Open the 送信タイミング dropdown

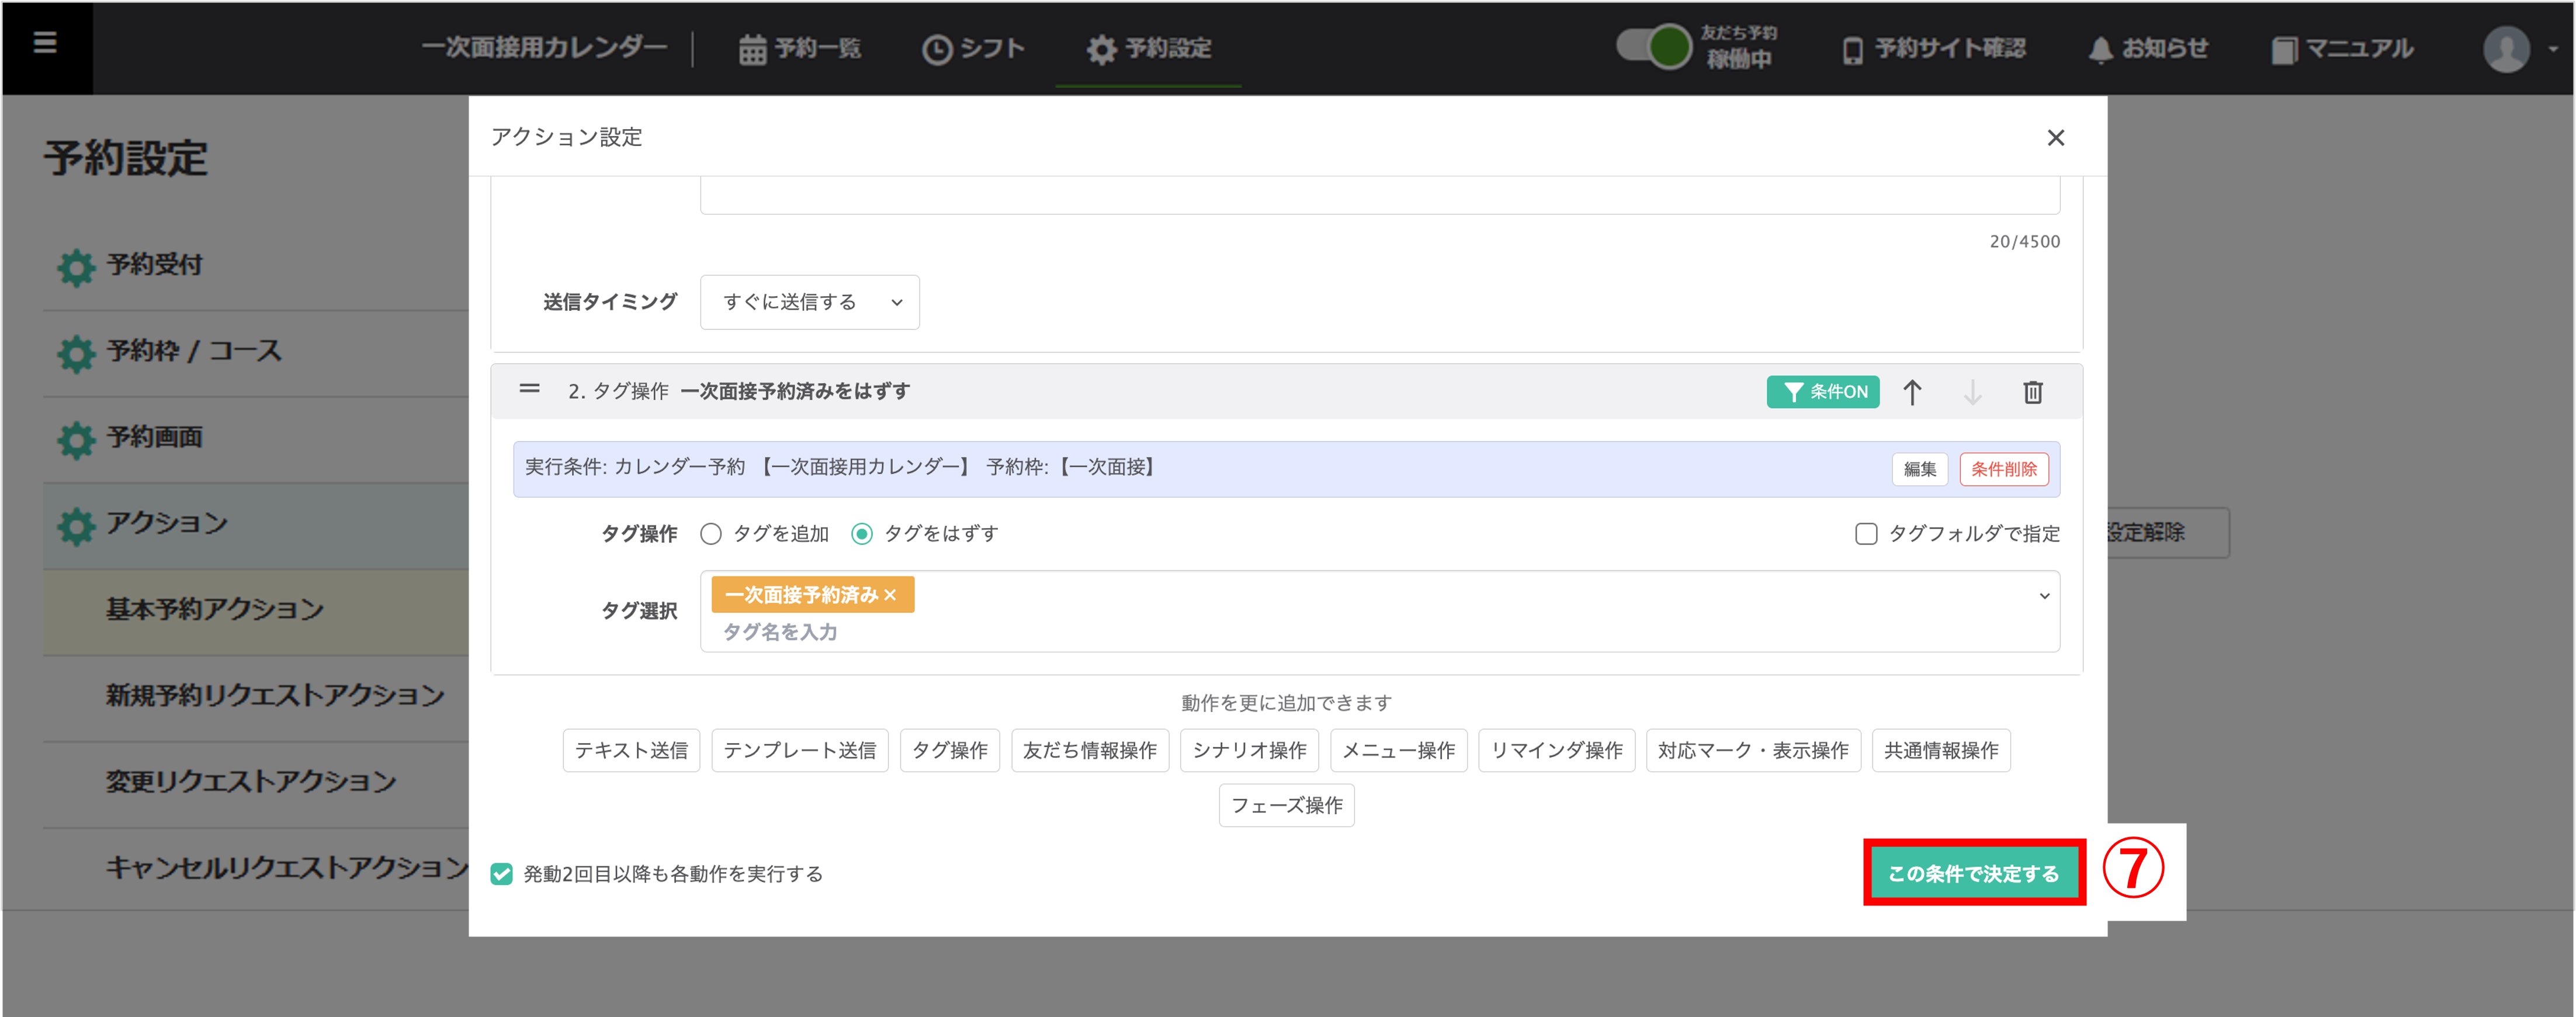pyautogui.click(x=809, y=302)
